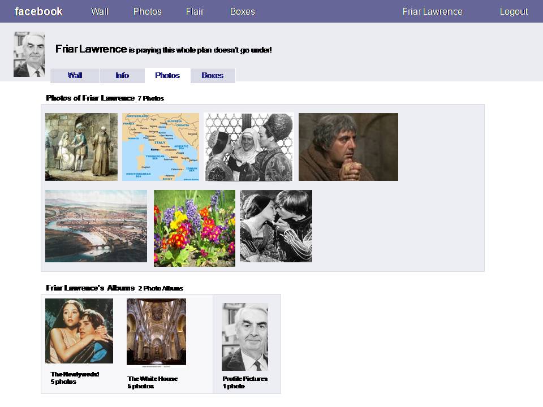Switch to the Wall profile tab
This screenshot has width=543, height=407.
click(x=75, y=76)
